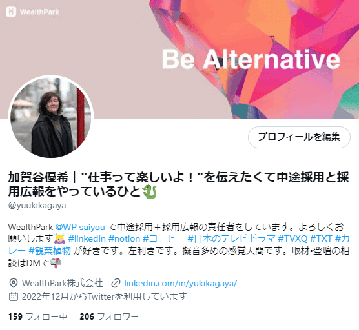Open linkedin.com/in/yukikagaya/ profile link
Viewport: 359px width, 330px height.
(x=181, y=284)
